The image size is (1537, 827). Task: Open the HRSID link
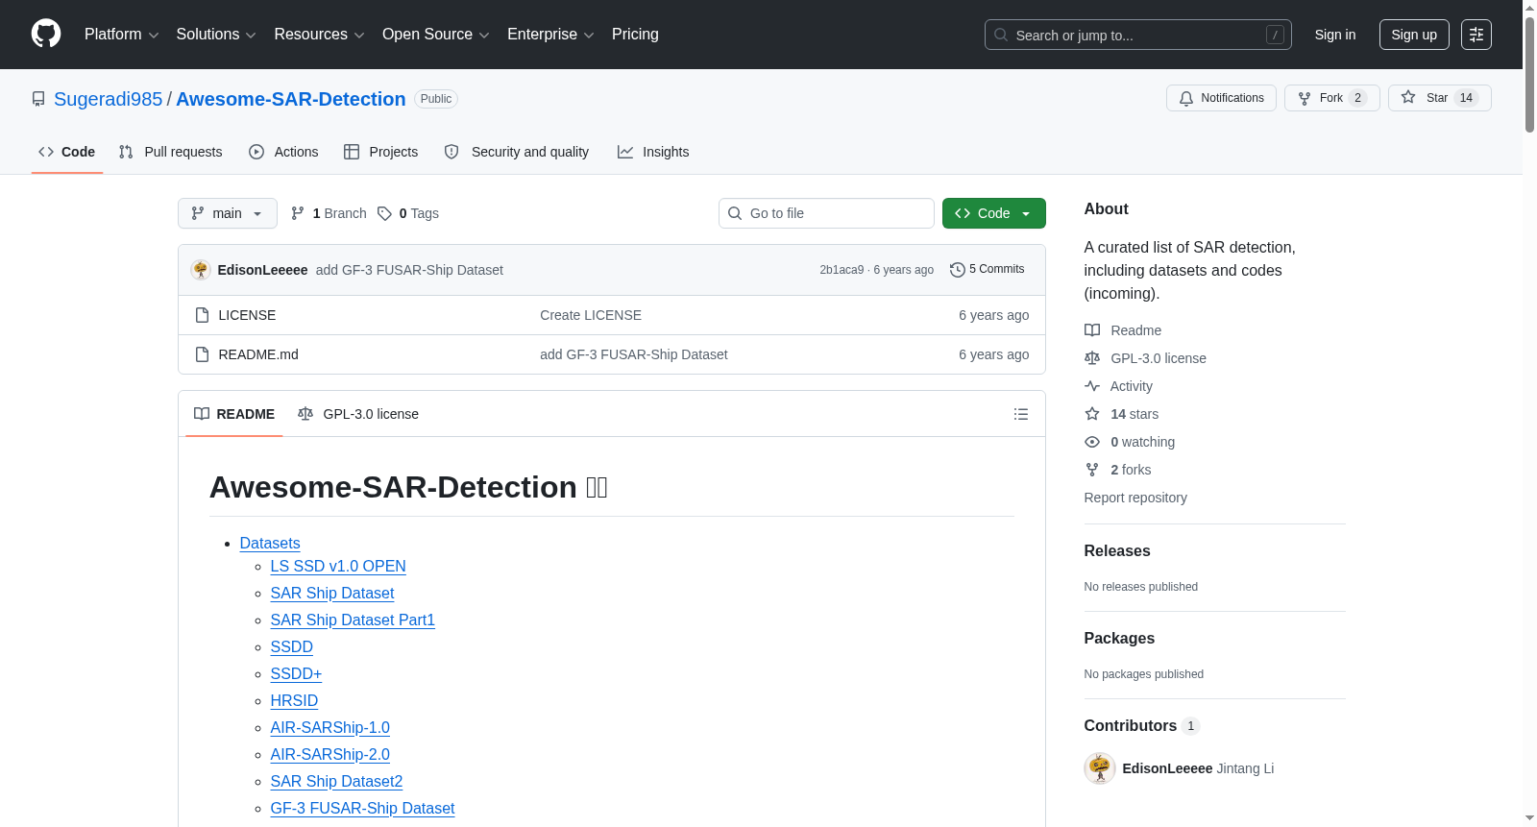tap(294, 701)
